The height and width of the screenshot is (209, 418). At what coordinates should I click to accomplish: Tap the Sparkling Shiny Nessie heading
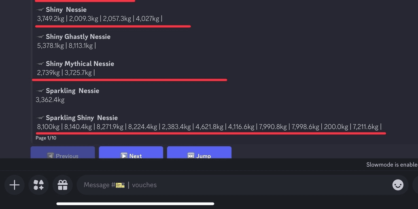click(x=82, y=118)
